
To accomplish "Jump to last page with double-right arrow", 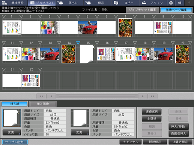I will (153, 96).
